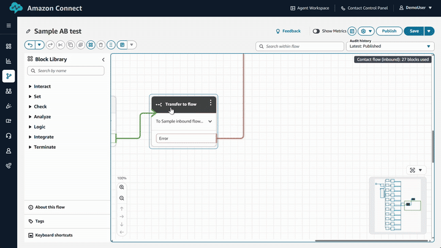Screen dimensions: 441x248
Task: Click the undo arrow in the toolbar
Action: coord(30,45)
